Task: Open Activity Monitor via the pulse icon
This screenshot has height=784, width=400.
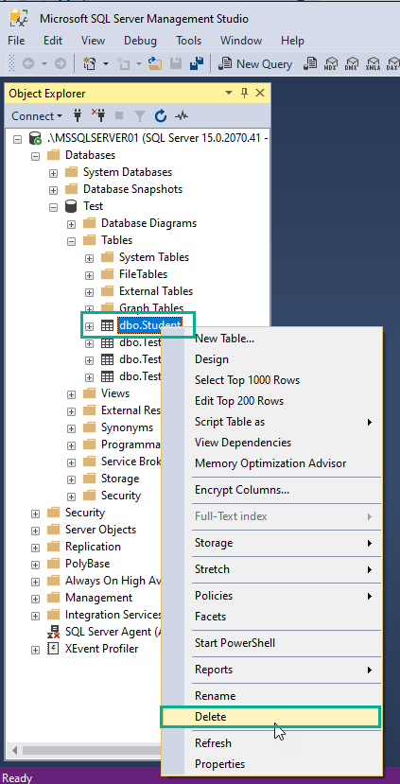Action: pyautogui.click(x=181, y=116)
